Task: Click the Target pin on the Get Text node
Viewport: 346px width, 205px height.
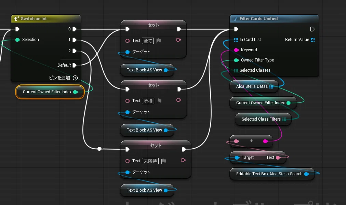Action: point(237,158)
